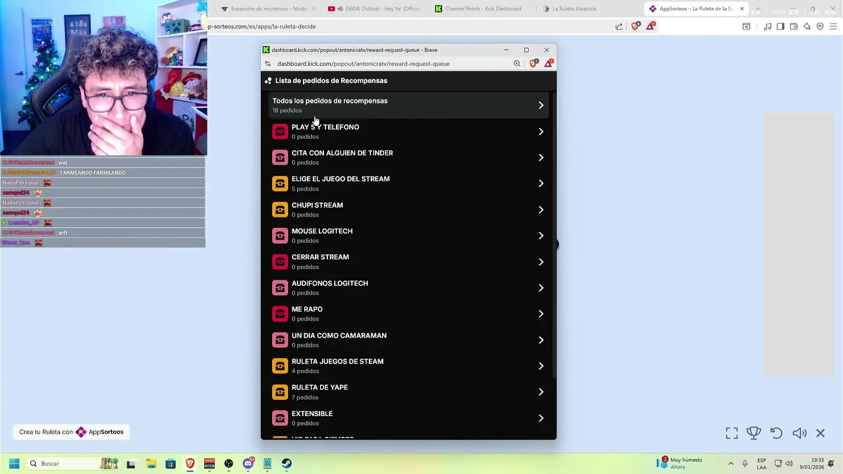
Task: Enter fullscreen mode on the roulette page
Action: tap(732, 433)
